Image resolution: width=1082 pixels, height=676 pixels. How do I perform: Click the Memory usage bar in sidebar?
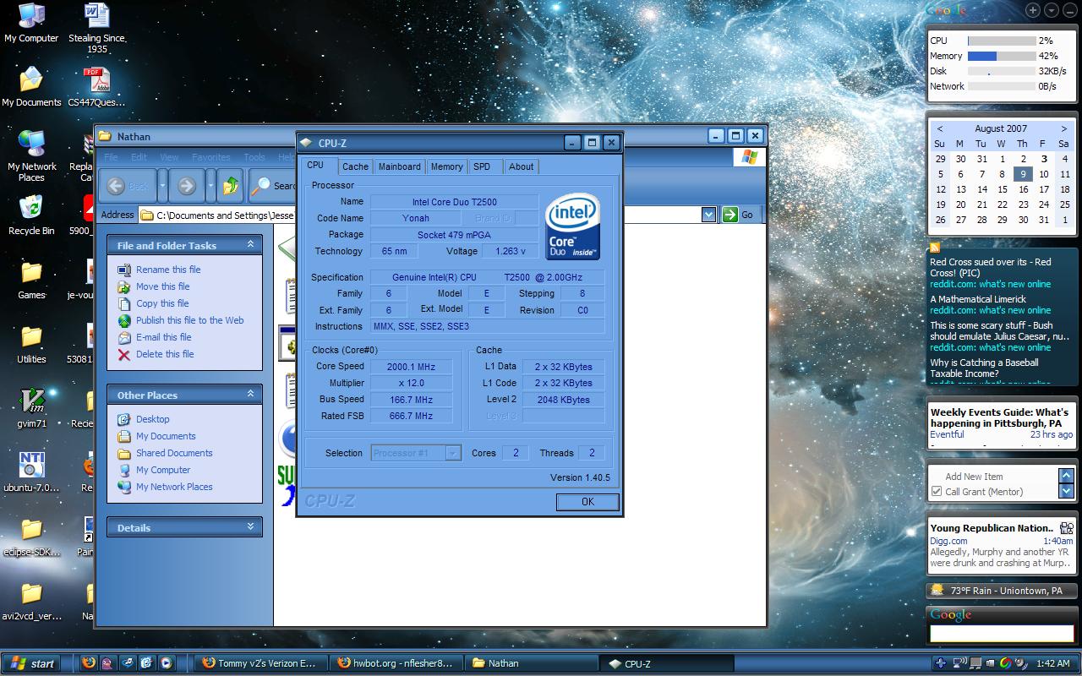(x=1002, y=56)
